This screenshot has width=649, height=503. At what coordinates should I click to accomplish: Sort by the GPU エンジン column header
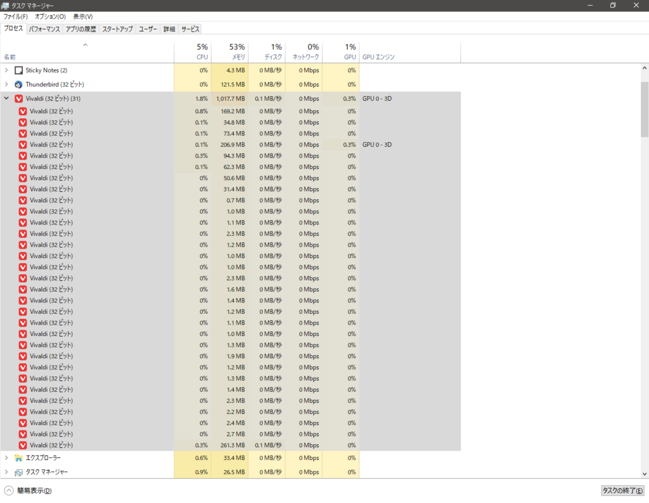point(410,52)
